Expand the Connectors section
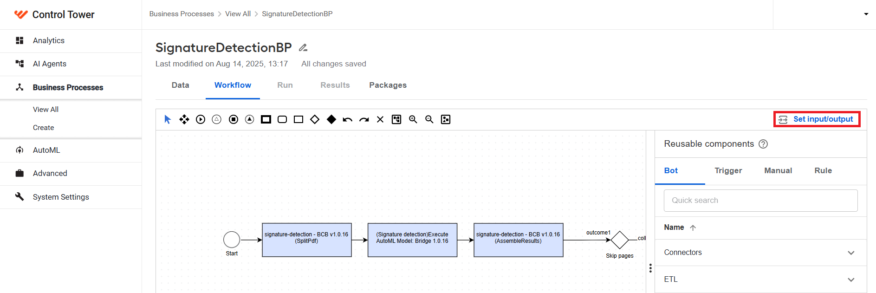Image resolution: width=876 pixels, height=293 pixels. click(x=760, y=253)
